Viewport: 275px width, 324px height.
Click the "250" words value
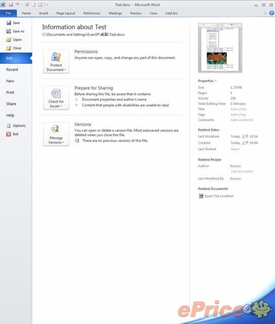coord(233,98)
